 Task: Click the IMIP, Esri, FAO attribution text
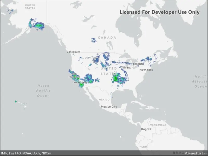(26, 153)
